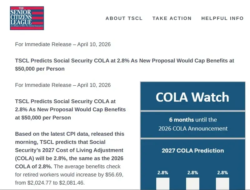Select the 6 months countdown banner
This screenshot has height=190, width=250.
click(x=192, y=123)
